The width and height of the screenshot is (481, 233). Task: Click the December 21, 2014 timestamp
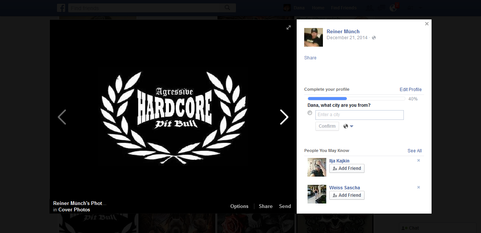point(347,38)
